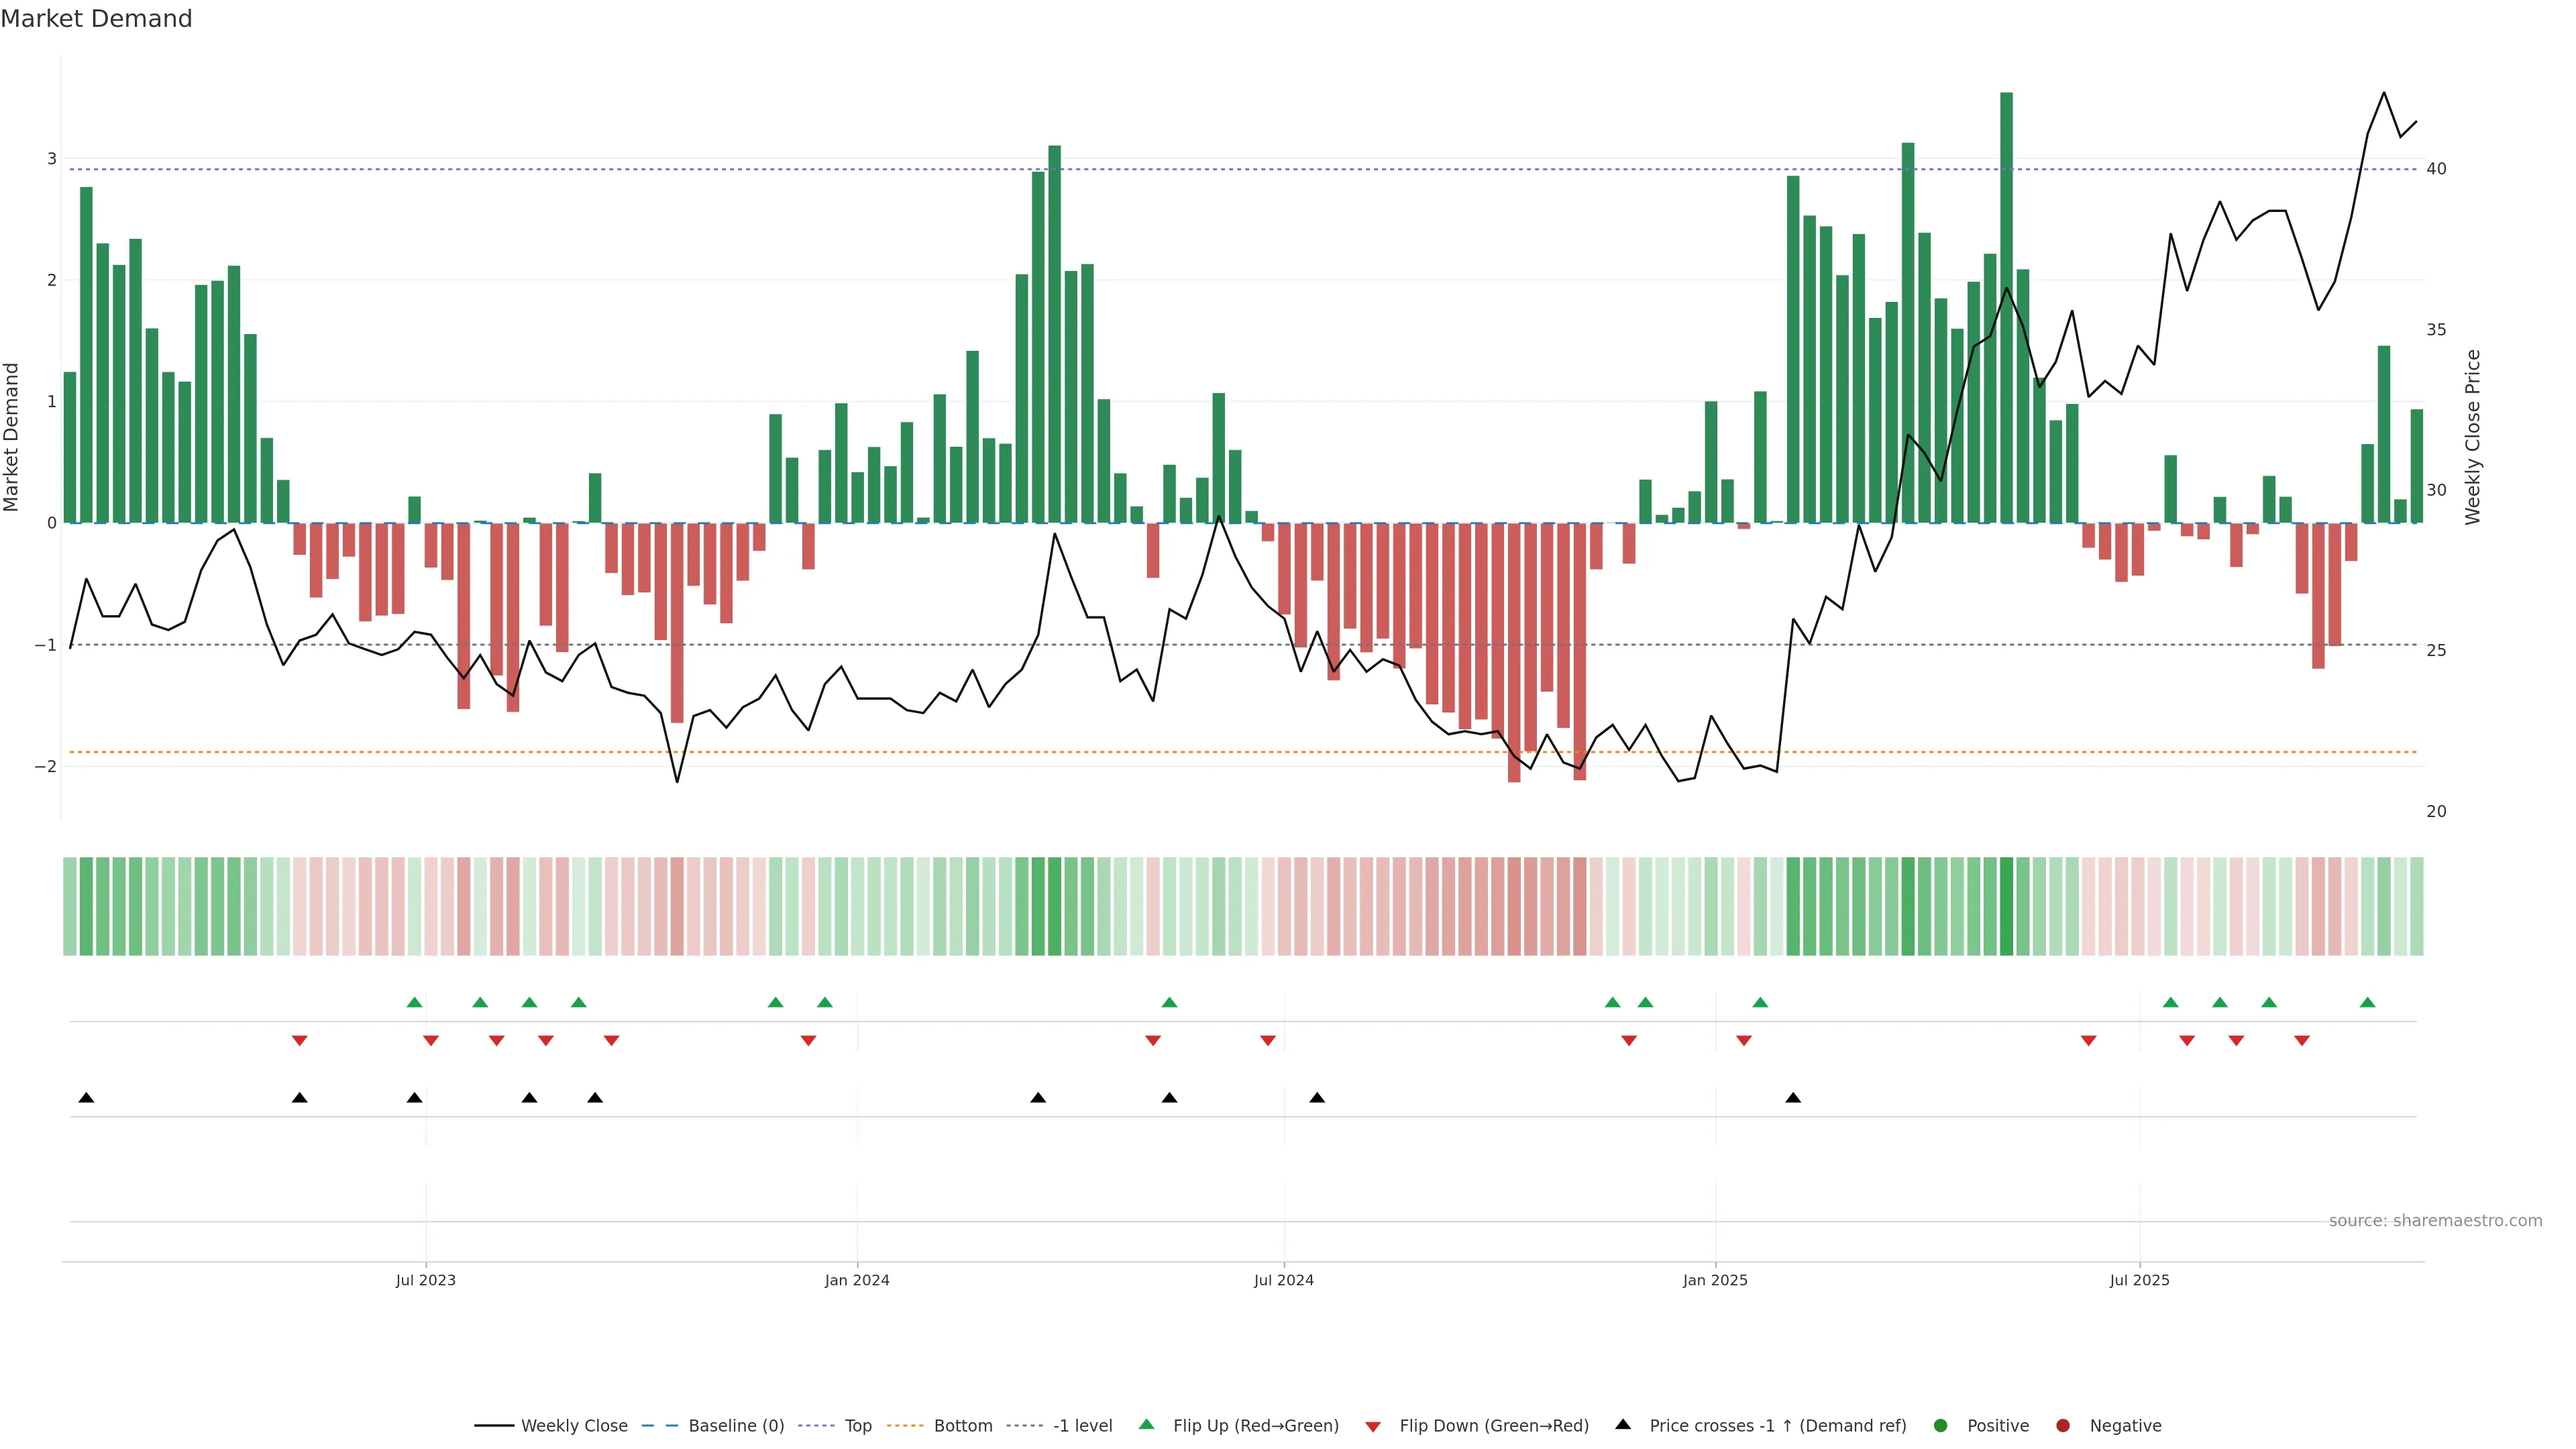
Task: Select the leftmost black price-cross triangle marker
Action: 86,1098
